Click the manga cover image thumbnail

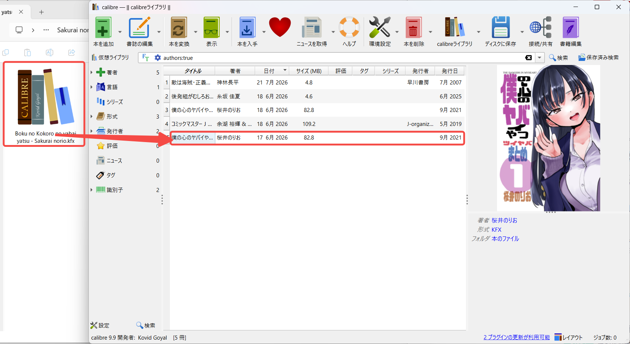[x=549, y=138]
